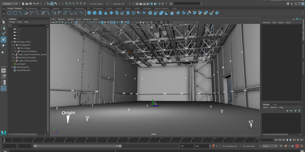Open the viewport Lighting menu
305x152 pixels.
(70, 19)
